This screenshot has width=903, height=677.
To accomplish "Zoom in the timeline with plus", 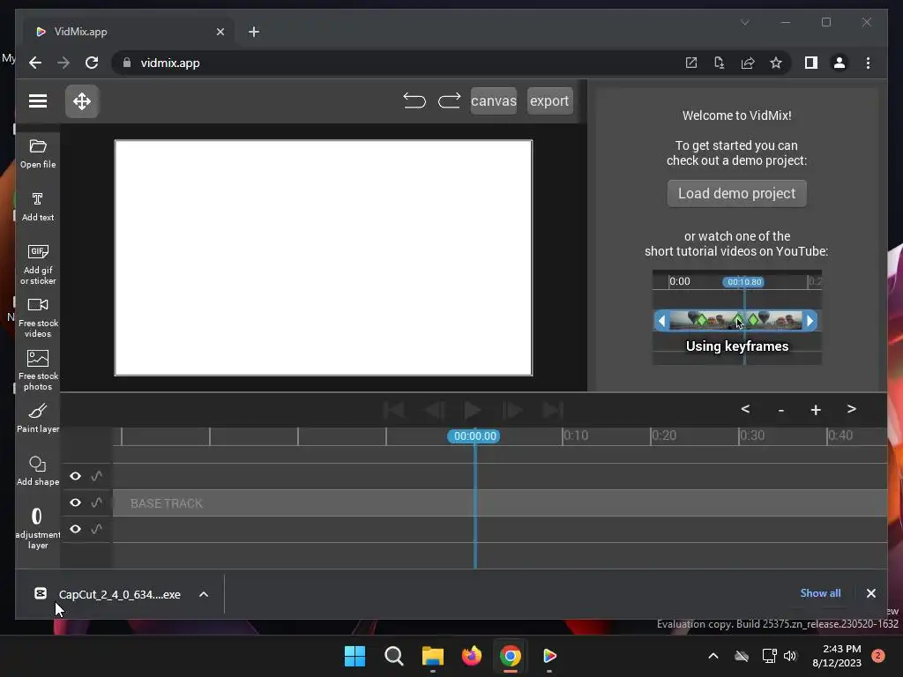I will [x=816, y=410].
